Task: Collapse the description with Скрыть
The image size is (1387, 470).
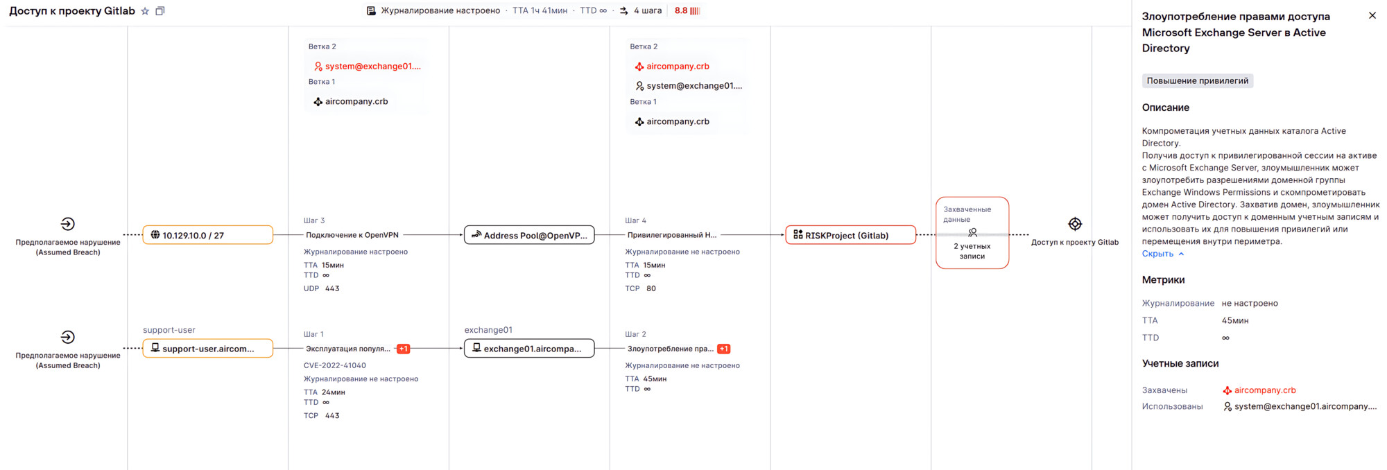Action: click(x=1163, y=254)
